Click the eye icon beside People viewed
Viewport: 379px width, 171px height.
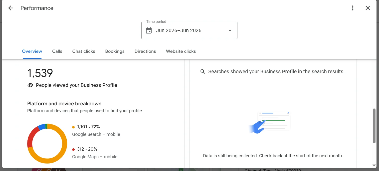pyautogui.click(x=30, y=85)
